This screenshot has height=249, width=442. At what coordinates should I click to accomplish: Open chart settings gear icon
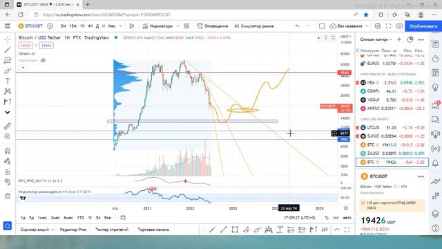378,26
